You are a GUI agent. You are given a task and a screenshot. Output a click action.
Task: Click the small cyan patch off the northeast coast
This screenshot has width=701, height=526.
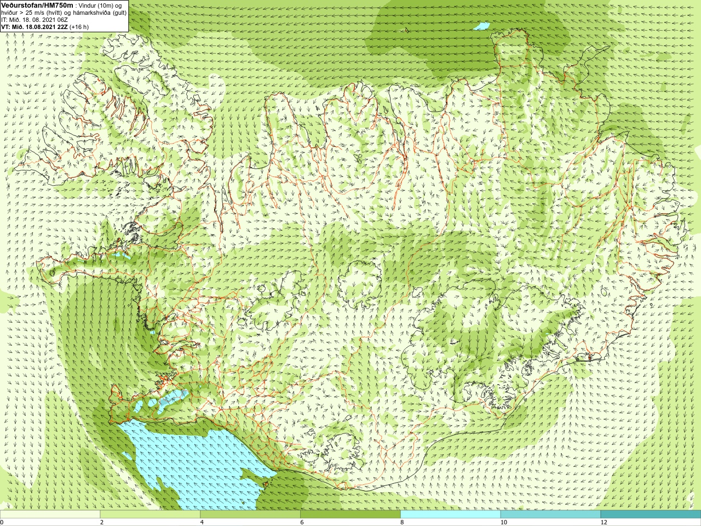click(x=482, y=26)
